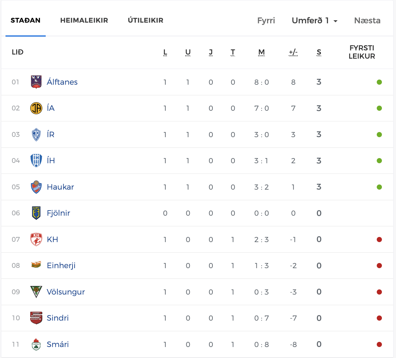Click the ÍR shield crest
Viewport: 396px width, 358px height.
click(x=36, y=134)
